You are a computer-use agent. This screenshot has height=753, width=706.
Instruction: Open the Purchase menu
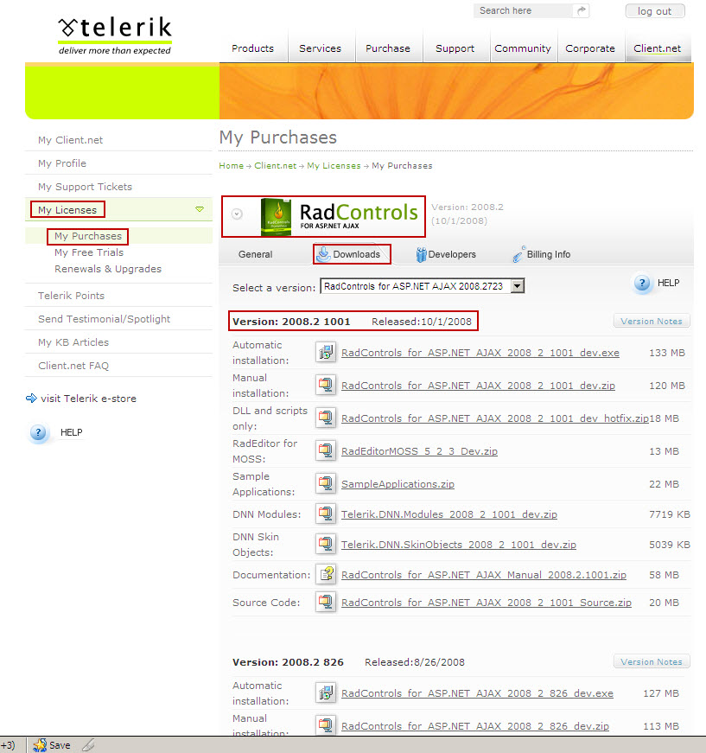[388, 48]
